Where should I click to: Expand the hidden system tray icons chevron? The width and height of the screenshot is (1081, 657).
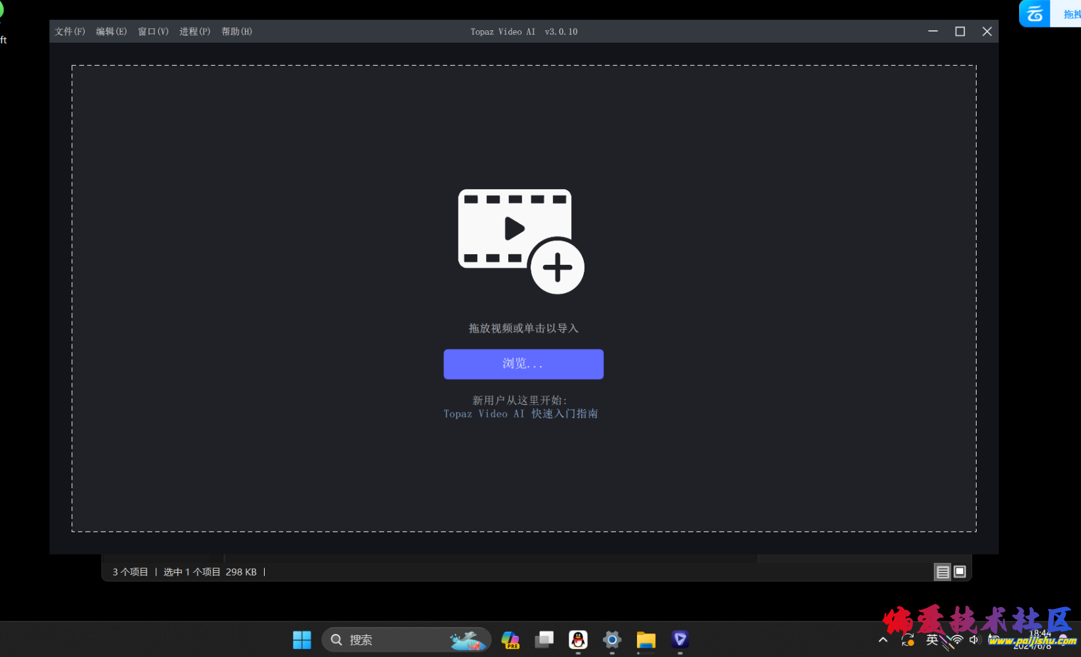pos(883,640)
